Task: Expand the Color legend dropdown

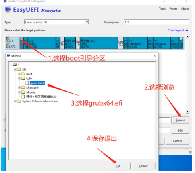Action: point(187,31)
